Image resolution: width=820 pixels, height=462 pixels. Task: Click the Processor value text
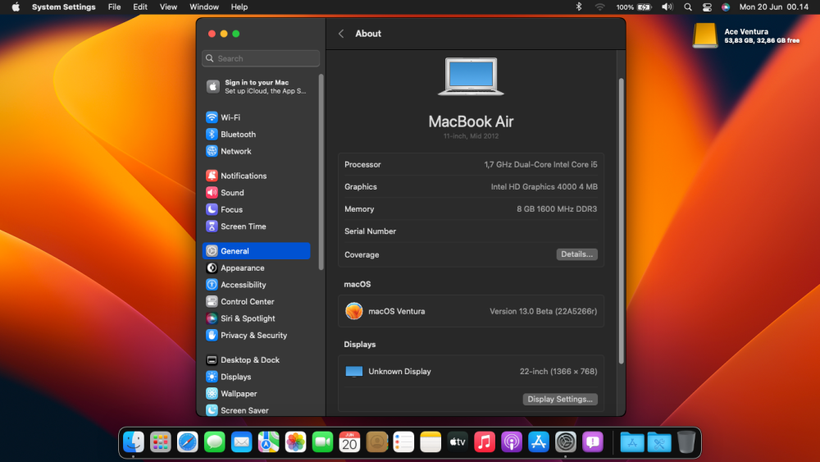(x=540, y=164)
